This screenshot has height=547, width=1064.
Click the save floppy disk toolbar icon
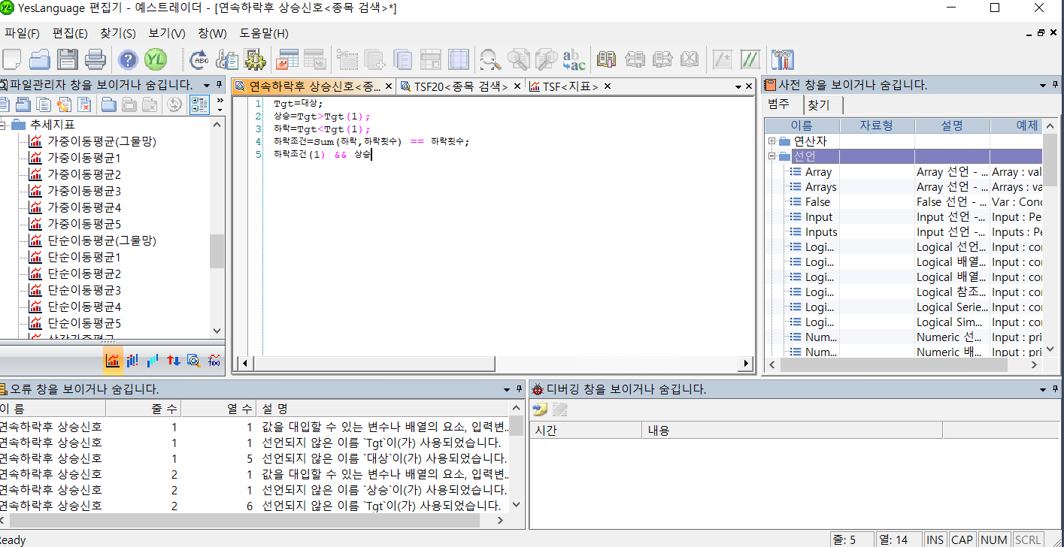68,59
